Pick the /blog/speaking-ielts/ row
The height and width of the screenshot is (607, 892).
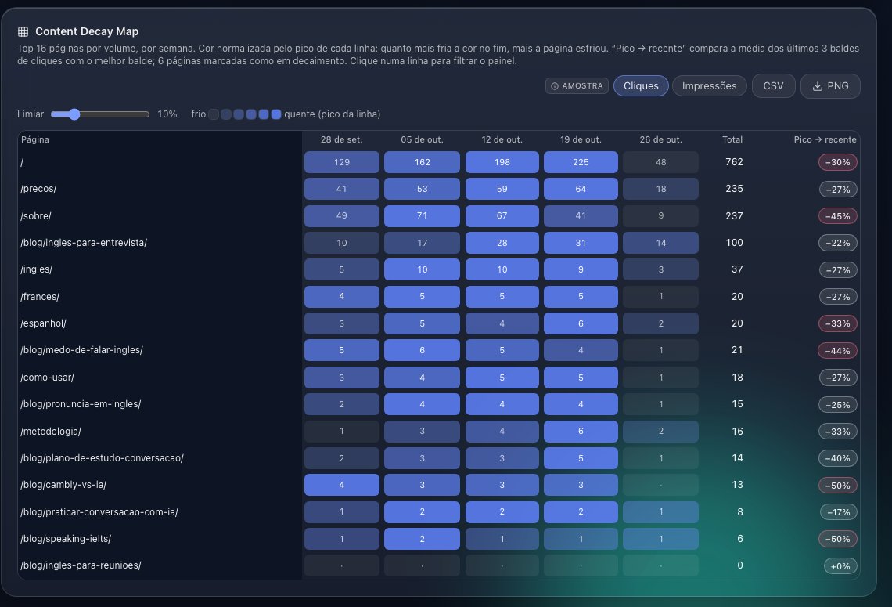tap(438, 539)
